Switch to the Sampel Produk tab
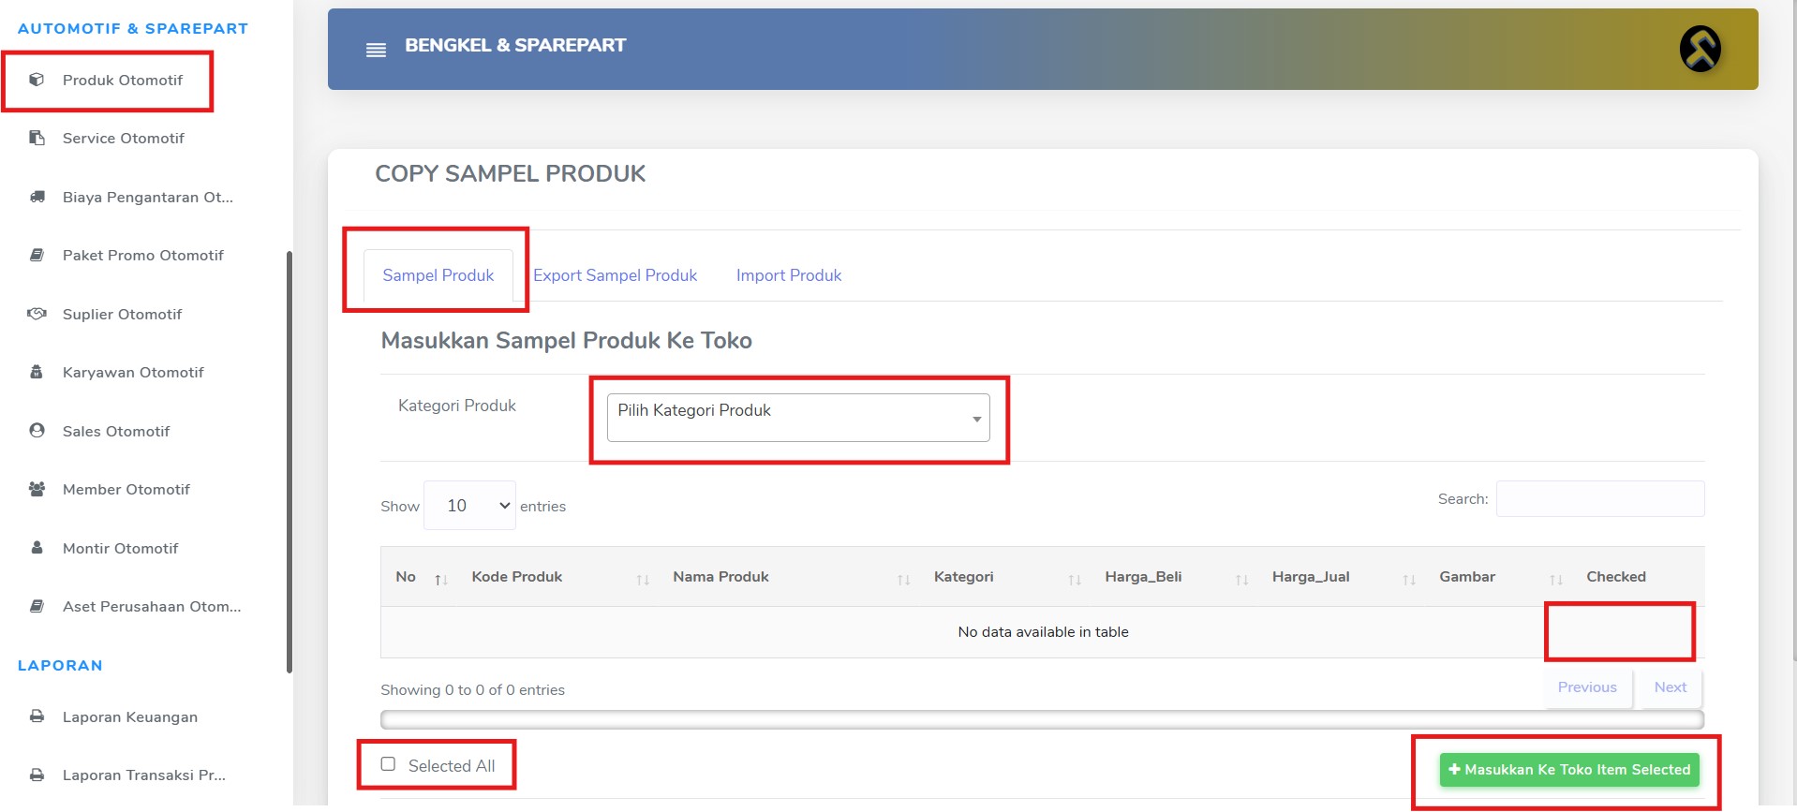This screenshot has height=812, width=1797. (438, 275)
